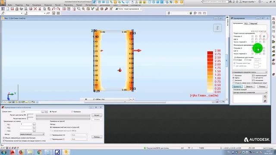This screenshot has height=155, width=276.
Task: Click the screen capture icon in toolbar
Action: pos(31,9)
